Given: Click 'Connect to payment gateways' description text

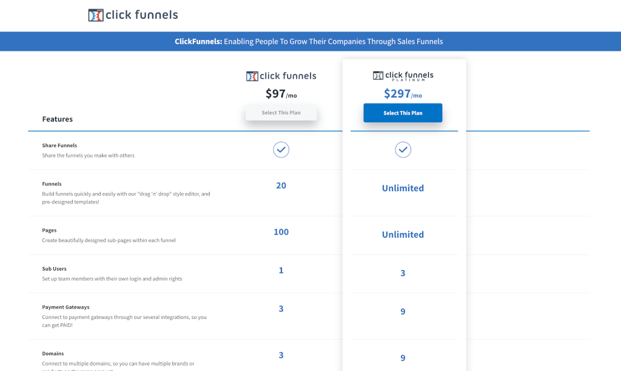Looking at the screenshot, I should point(124,321).
